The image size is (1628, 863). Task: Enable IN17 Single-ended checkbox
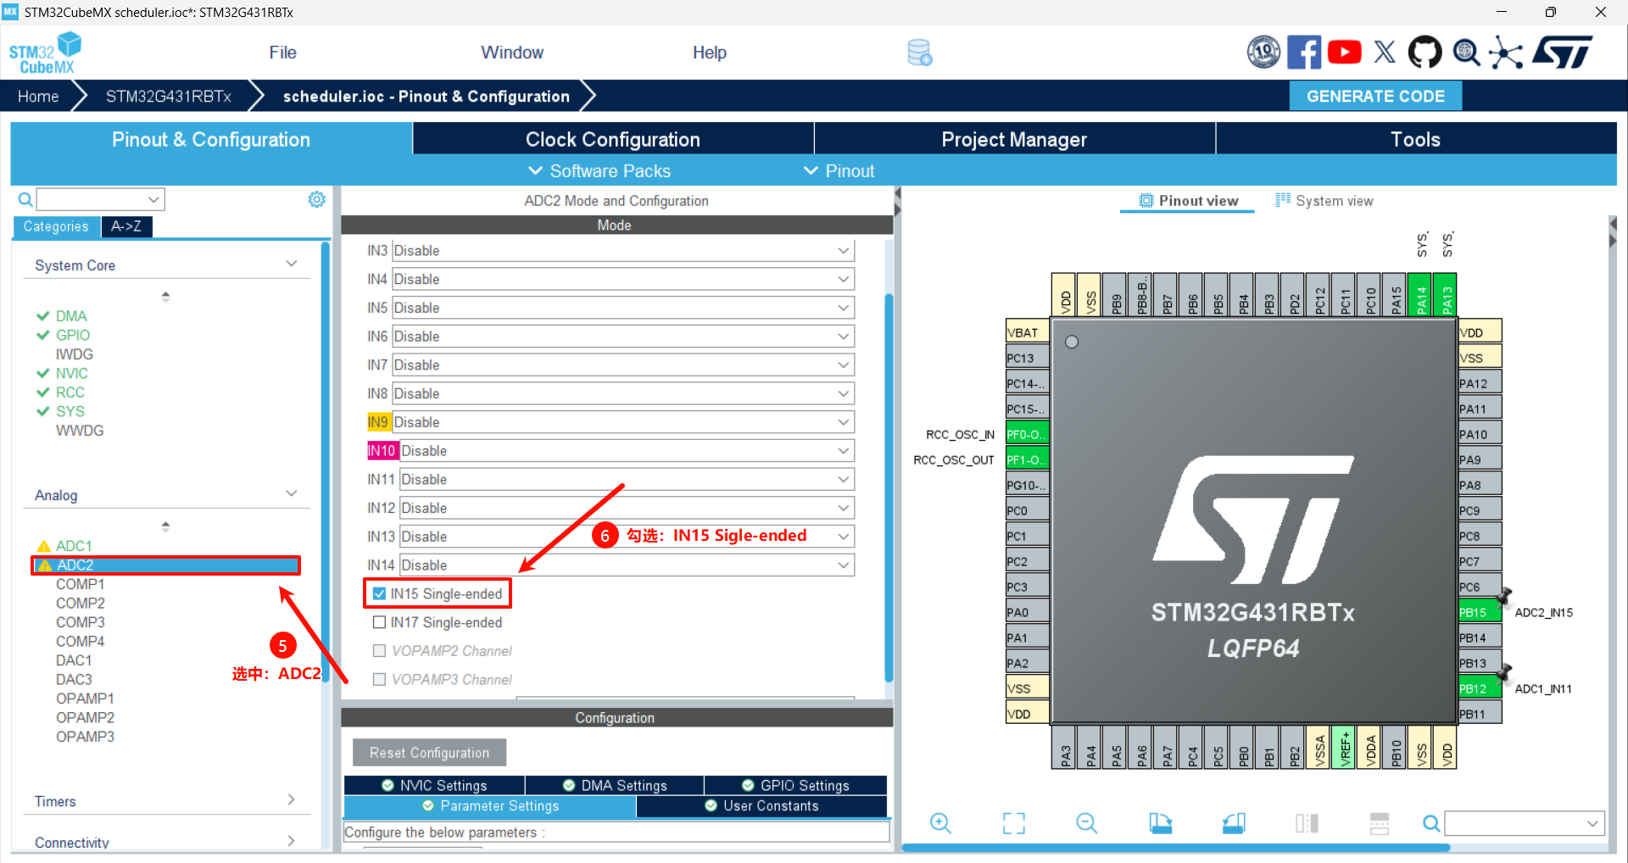[379, 622]
